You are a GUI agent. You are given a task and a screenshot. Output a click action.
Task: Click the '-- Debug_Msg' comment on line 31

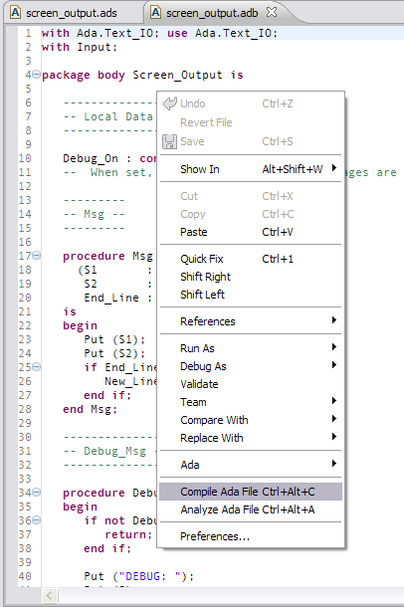(x=104, y=452)
